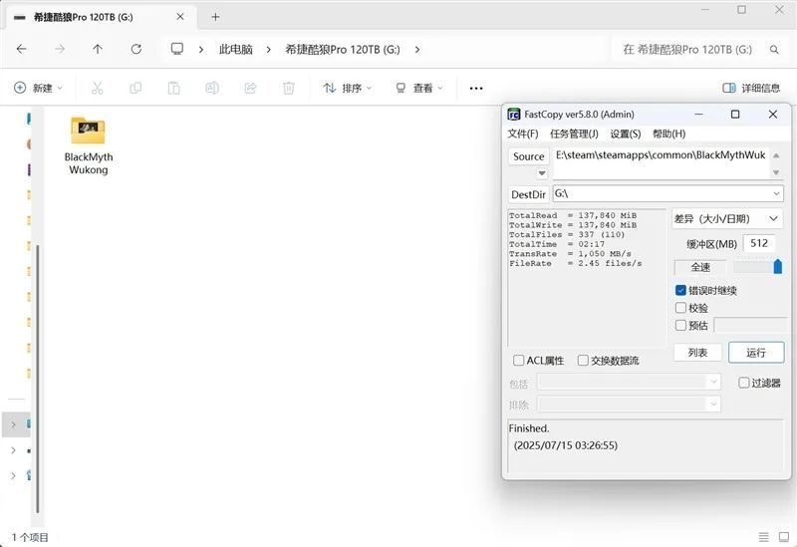Click the Paste toolbar icon
Screen dimensions: 797x547
point(173,88)
